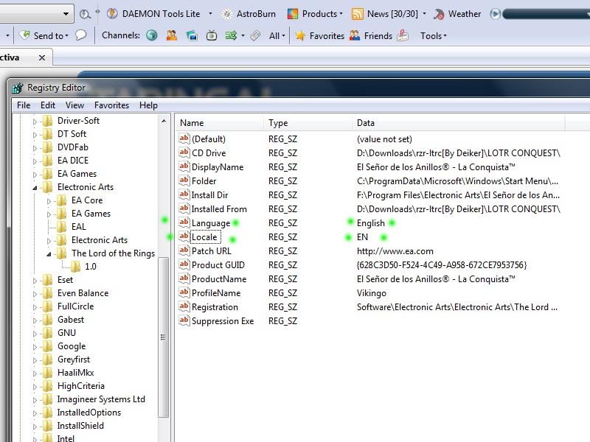Open the View menu in Registry Editor

(x=74, y=105)
